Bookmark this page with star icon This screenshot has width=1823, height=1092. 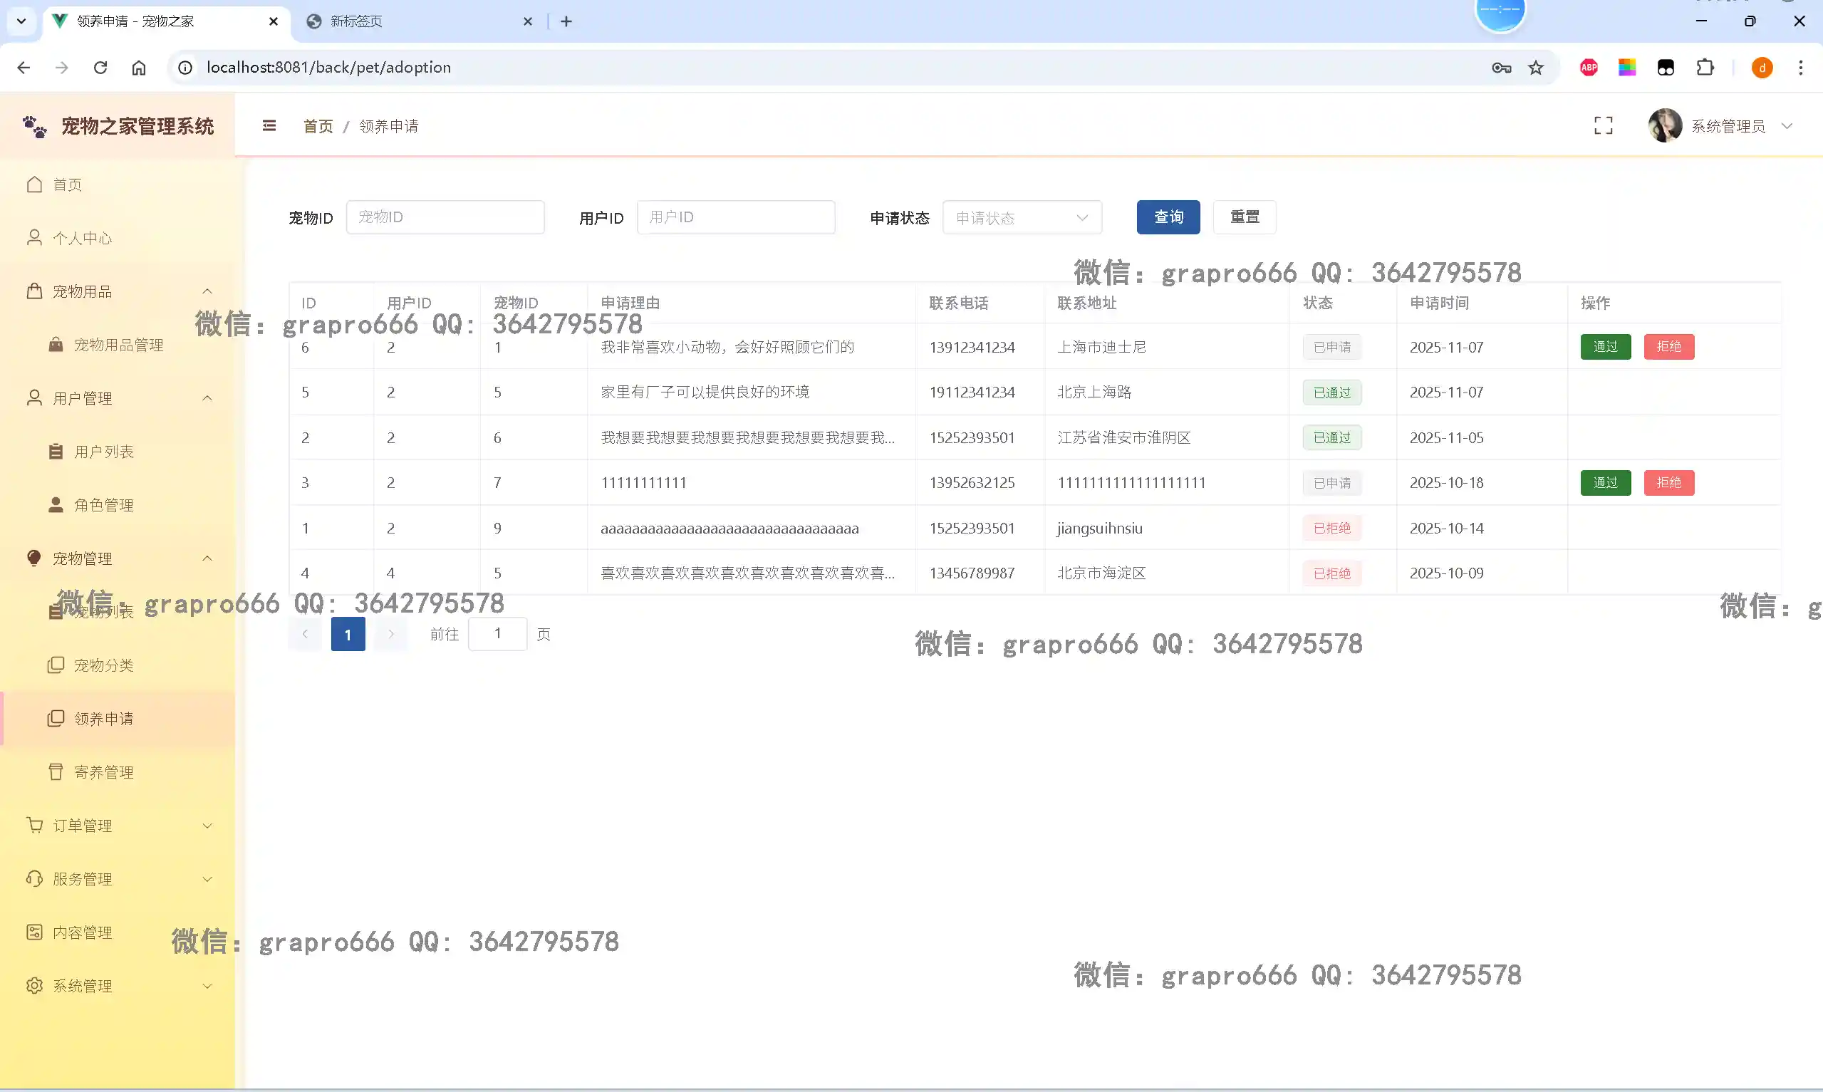point(1536,68)
